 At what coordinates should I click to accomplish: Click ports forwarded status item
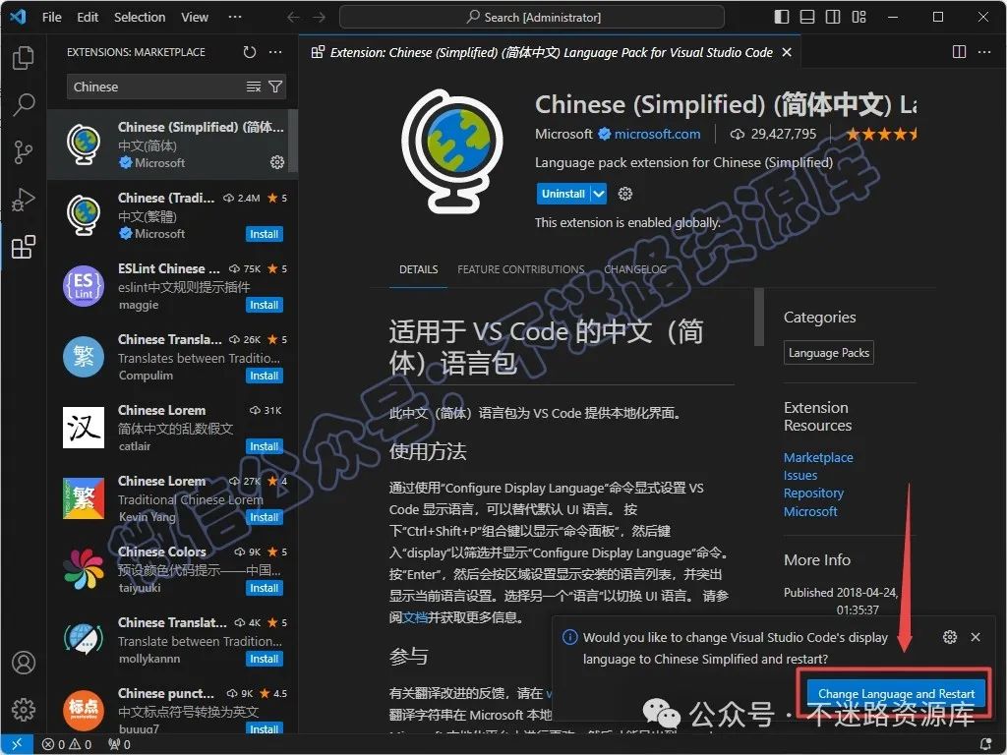pos(119,744)
